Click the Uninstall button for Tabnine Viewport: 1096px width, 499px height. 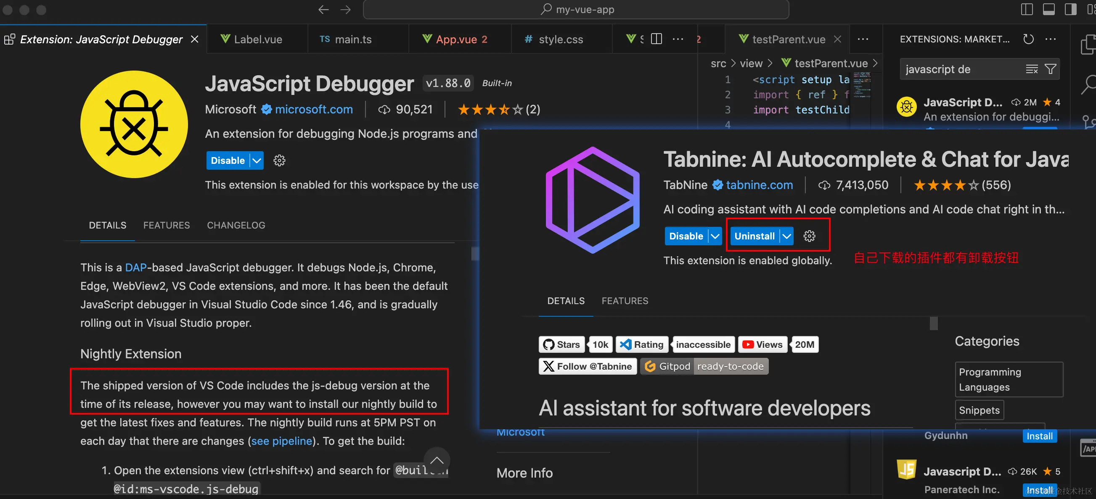click(754, 236)
